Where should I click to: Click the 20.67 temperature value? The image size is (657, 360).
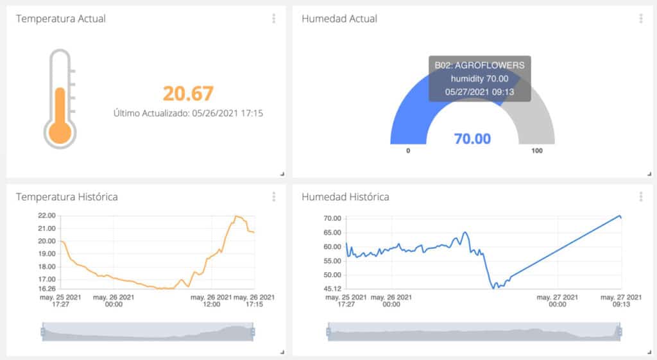coord(187,94)
